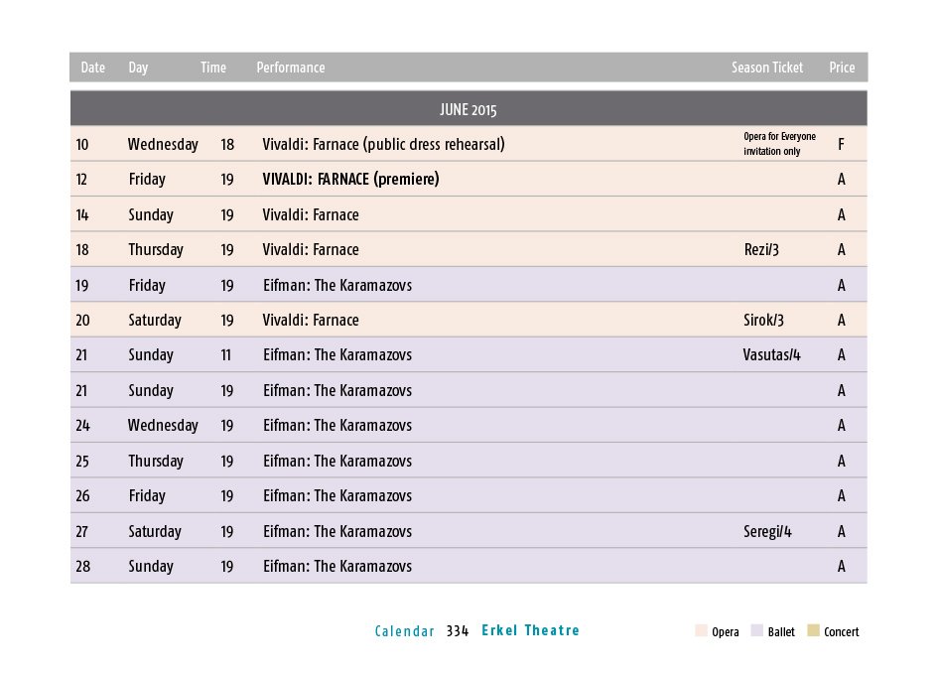938x674 pixels.
Task: Click the Ballet legend color swatch
Action: point(756,630)
